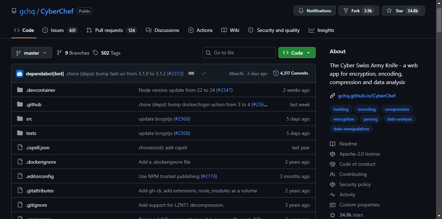This screenshot has width=442, height=219.
Task: View the 502 Tags link
Action: coord(107,53)
